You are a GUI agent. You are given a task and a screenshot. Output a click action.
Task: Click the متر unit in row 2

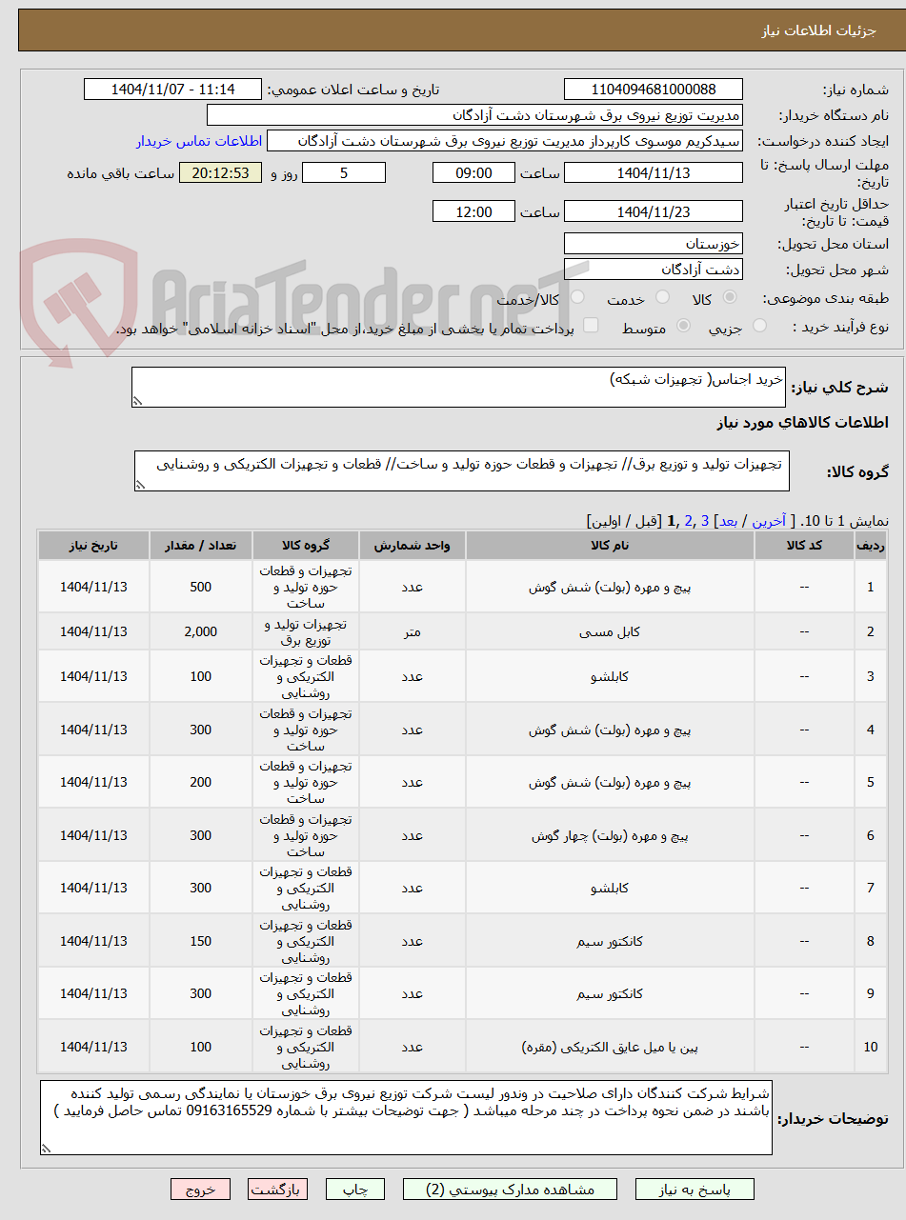(x=412, y=631)
